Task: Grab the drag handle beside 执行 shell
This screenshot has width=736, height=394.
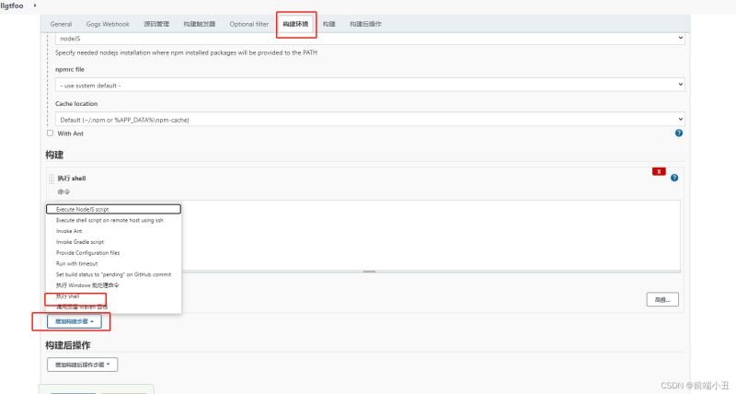Action: coord(52,178)
